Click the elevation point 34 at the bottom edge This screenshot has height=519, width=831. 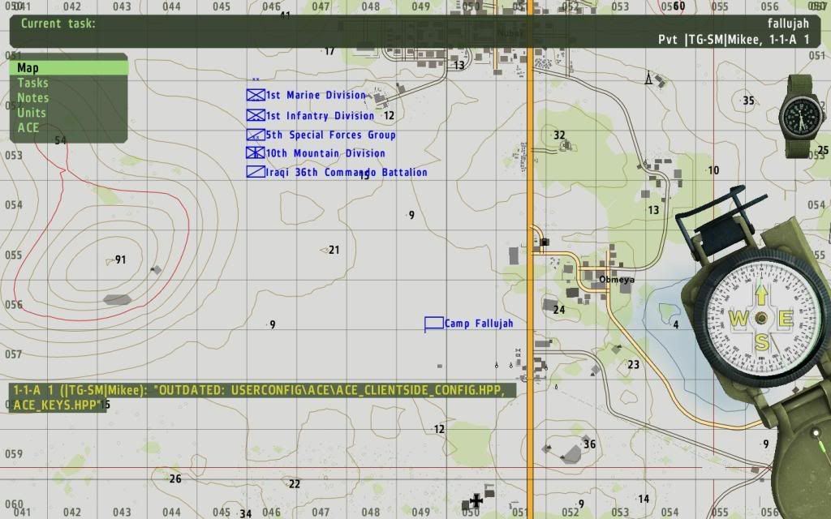coord(245,513)
